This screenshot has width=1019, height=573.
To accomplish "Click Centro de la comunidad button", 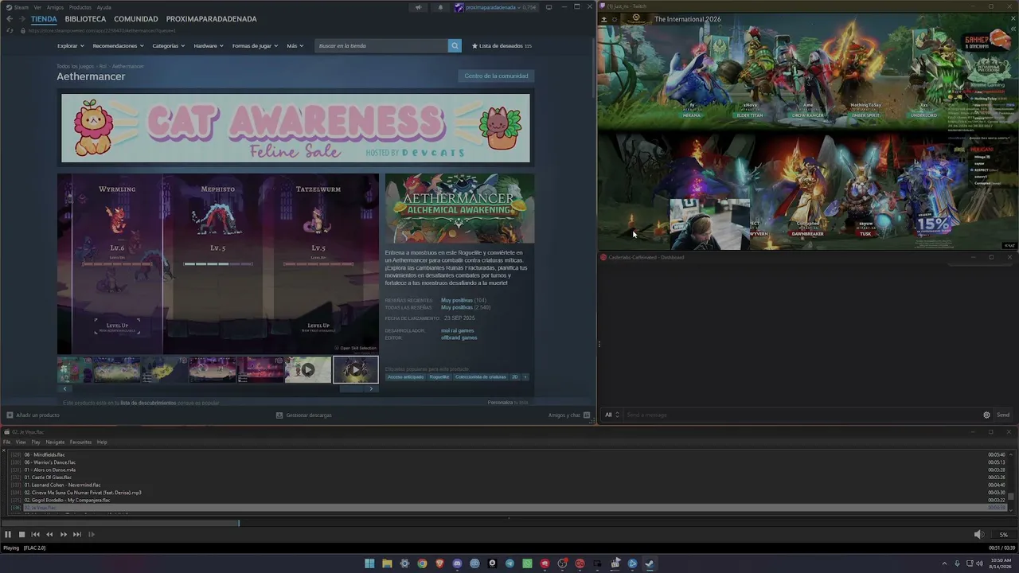I will (x=496, y=76).
